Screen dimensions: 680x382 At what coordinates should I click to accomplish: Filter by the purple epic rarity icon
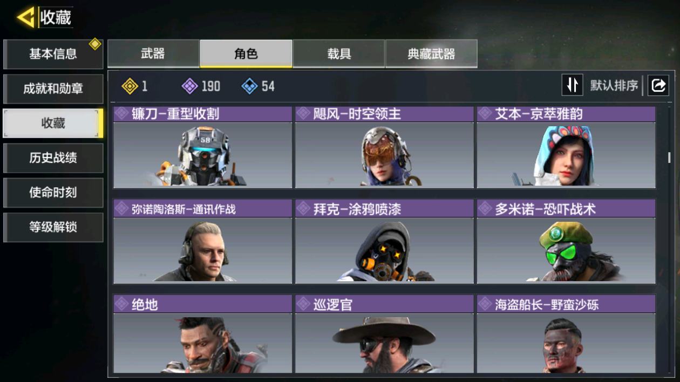point(189,86)
